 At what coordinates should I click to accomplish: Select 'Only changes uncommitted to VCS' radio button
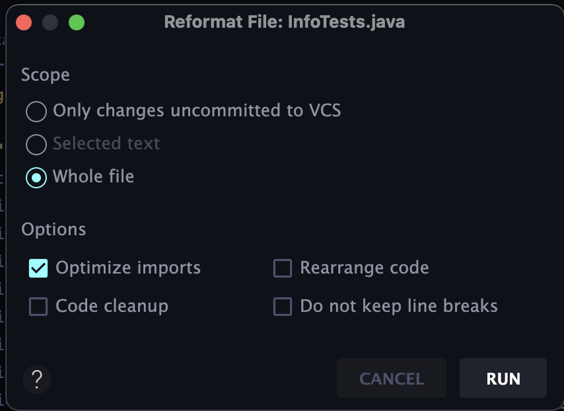(x=36, y=111)
